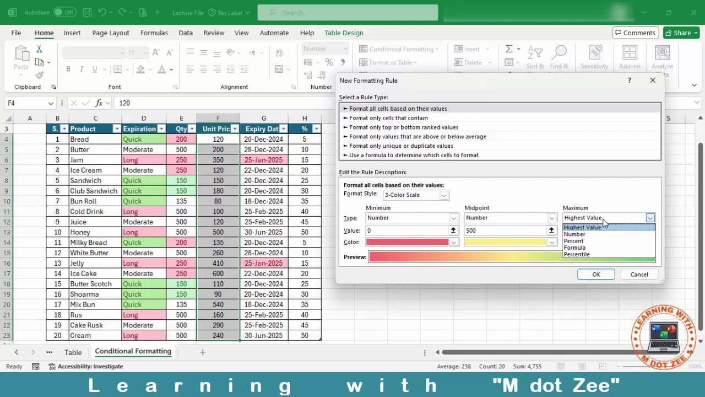Click the Copy icon in Clipboard group

(x=39, y=62)
